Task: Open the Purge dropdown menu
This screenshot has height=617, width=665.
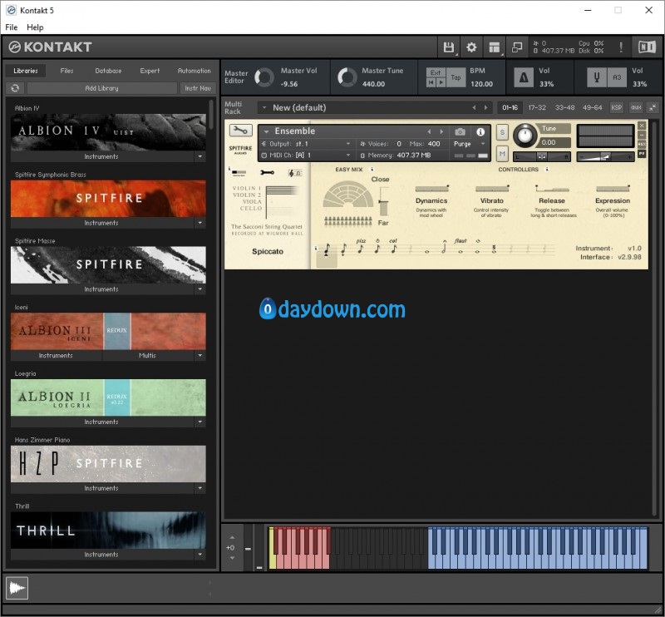Action: (x=470, y=144)
